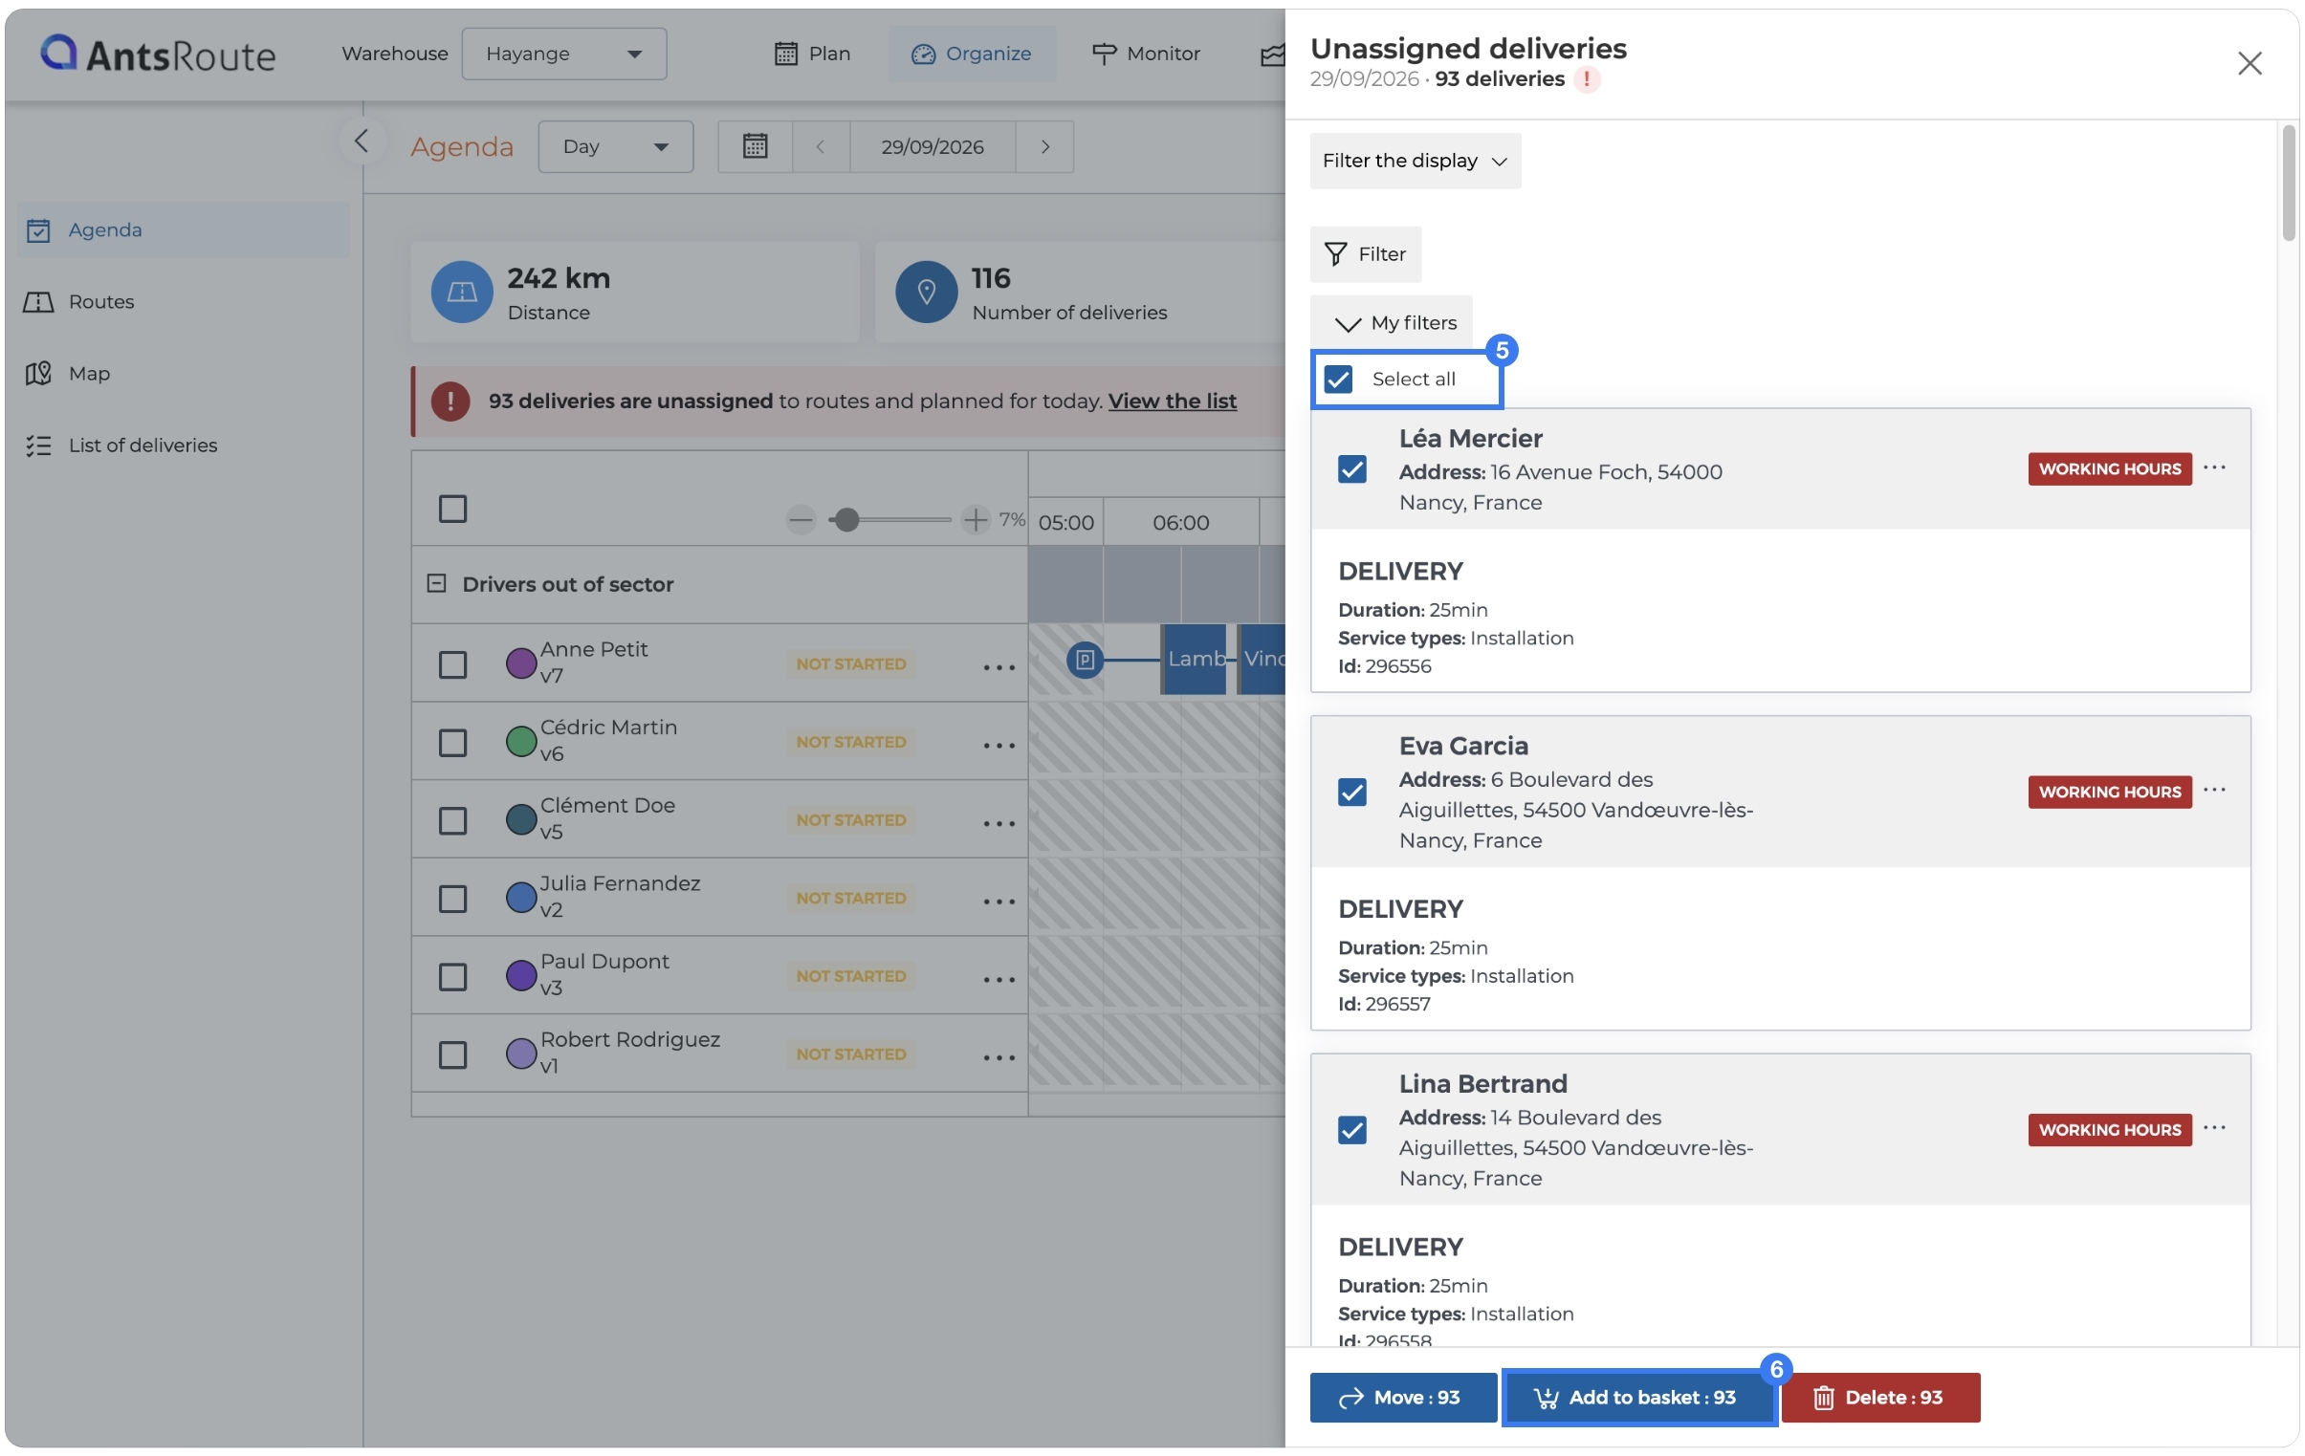Go to previous day arrow
This screenshot has height=1456, width=2305.
pos(821,146)
